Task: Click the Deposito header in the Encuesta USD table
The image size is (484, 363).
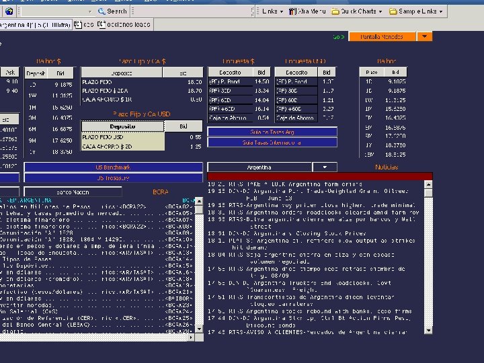Action: (296, 72)
